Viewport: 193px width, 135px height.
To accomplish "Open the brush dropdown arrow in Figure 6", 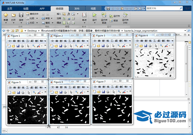I will point(85,92).
